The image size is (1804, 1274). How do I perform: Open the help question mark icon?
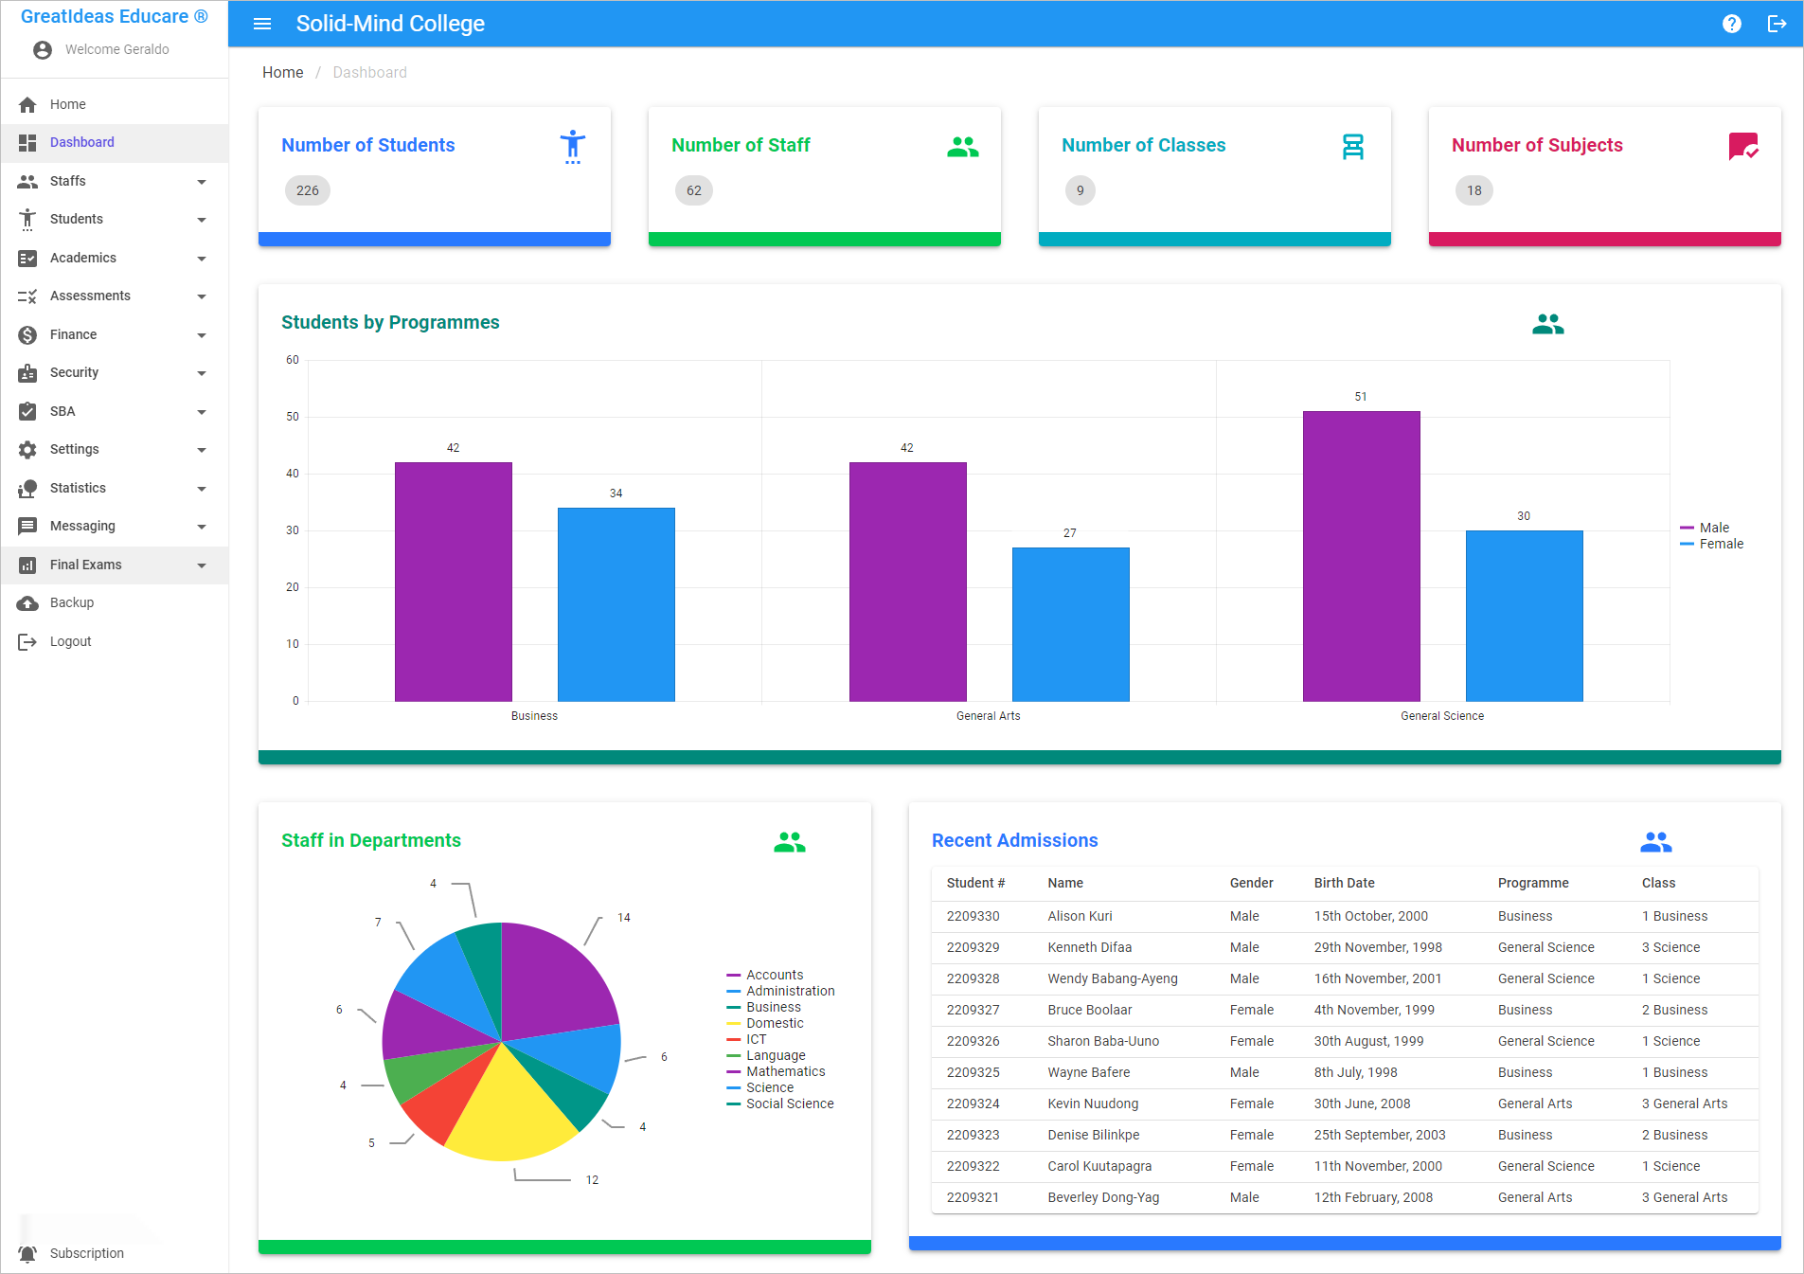1731,24
